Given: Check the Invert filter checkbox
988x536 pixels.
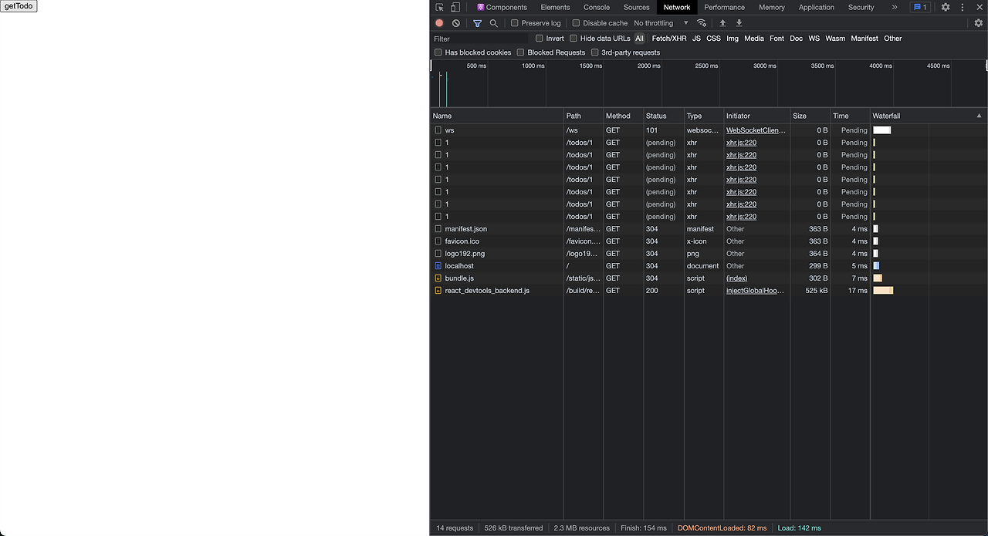Looking at the screenshot, I should point(540,39).
